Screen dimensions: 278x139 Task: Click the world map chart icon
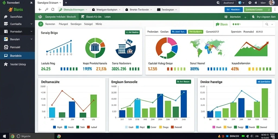click(x=207, y=48)
